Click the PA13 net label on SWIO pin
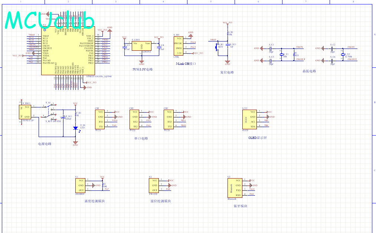 click(x=193, y=47)
